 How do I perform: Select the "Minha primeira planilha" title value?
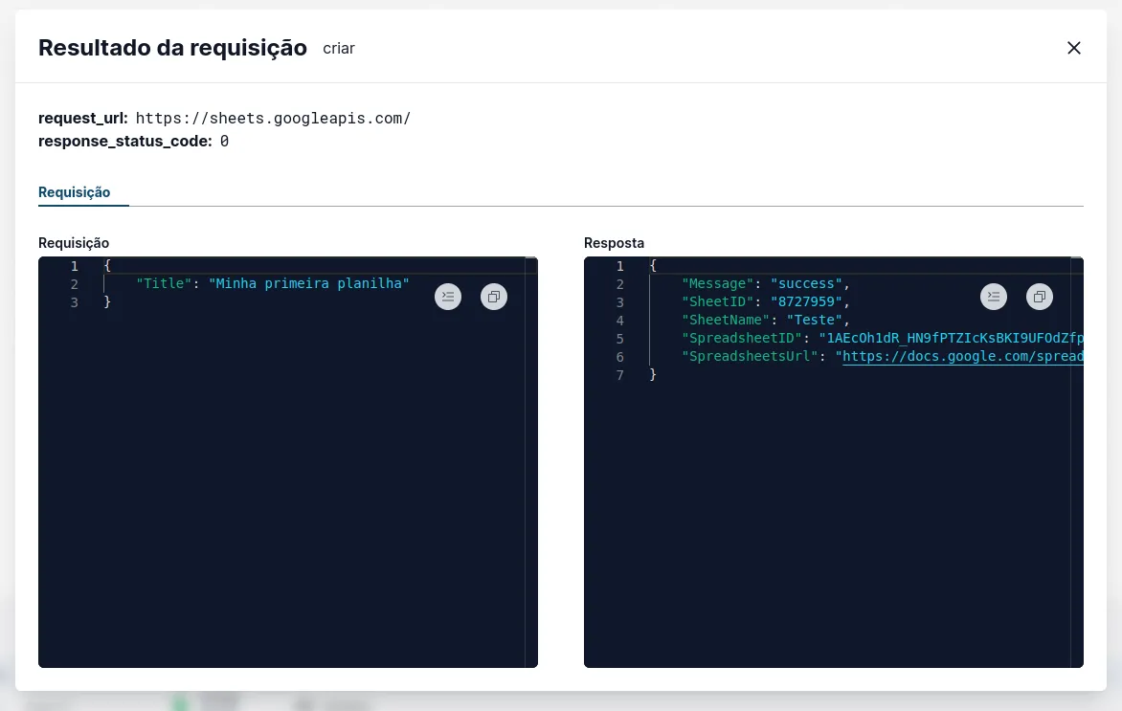[309, 283]
